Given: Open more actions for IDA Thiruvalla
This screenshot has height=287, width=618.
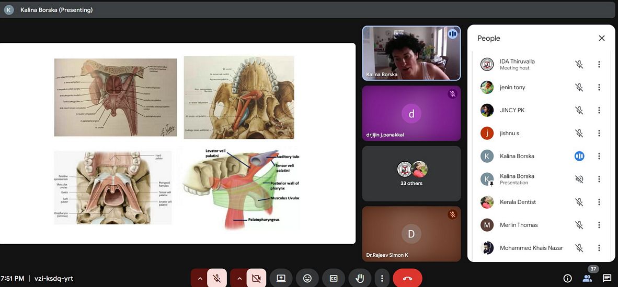Looking at the screenshot, I should tap(599, 64).
